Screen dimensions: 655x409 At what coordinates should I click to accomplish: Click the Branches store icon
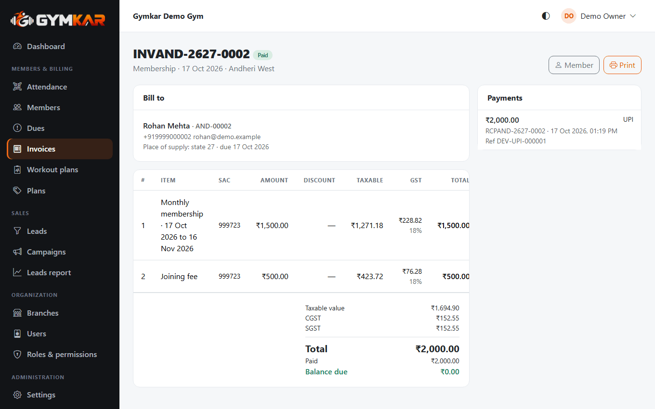tap(17, 313)
